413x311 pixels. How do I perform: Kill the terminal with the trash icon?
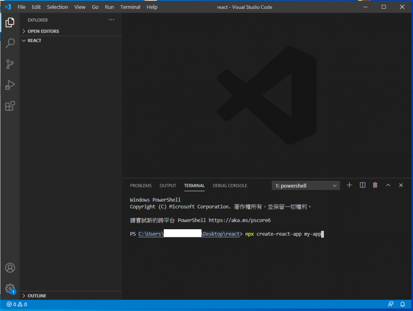click(x=375, y=185)
